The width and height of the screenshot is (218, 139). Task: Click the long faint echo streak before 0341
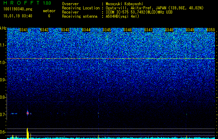pyautogui.click(x=14, y=114)
